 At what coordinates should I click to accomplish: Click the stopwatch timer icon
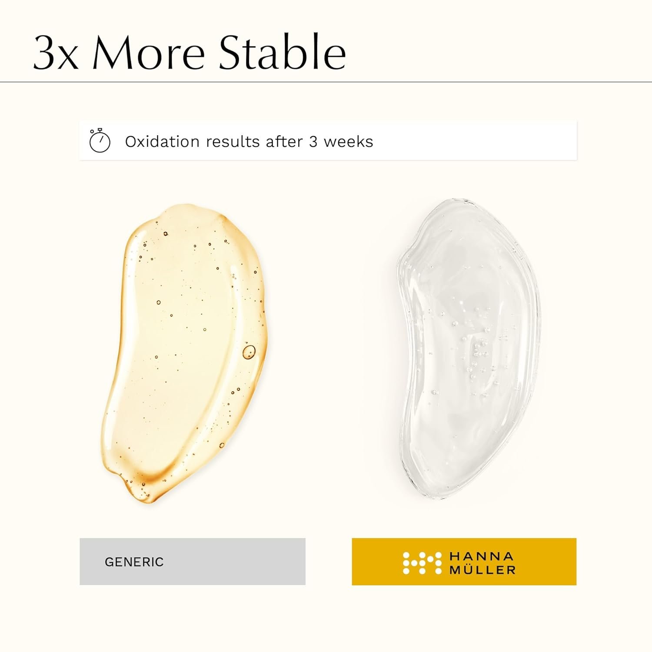click(100, 141)
